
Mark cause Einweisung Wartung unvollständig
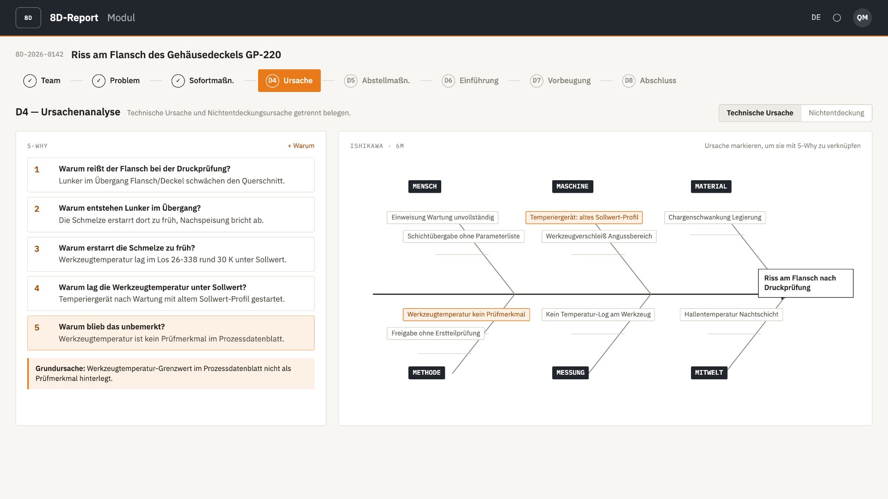tap(443, 217)
